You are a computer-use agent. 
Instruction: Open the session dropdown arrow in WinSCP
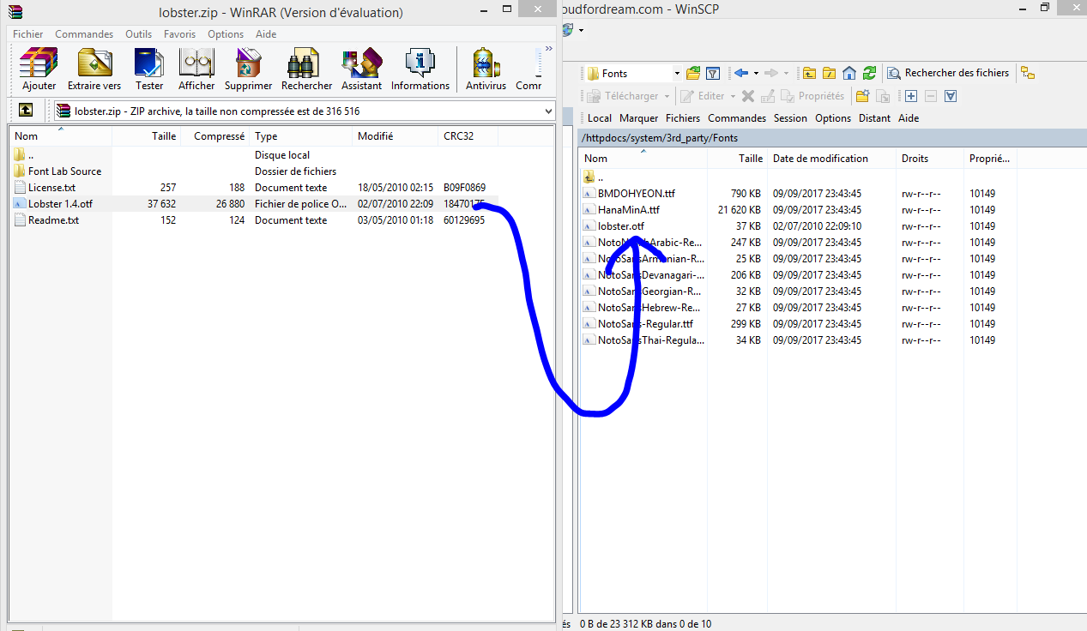[x=581, y=29]
